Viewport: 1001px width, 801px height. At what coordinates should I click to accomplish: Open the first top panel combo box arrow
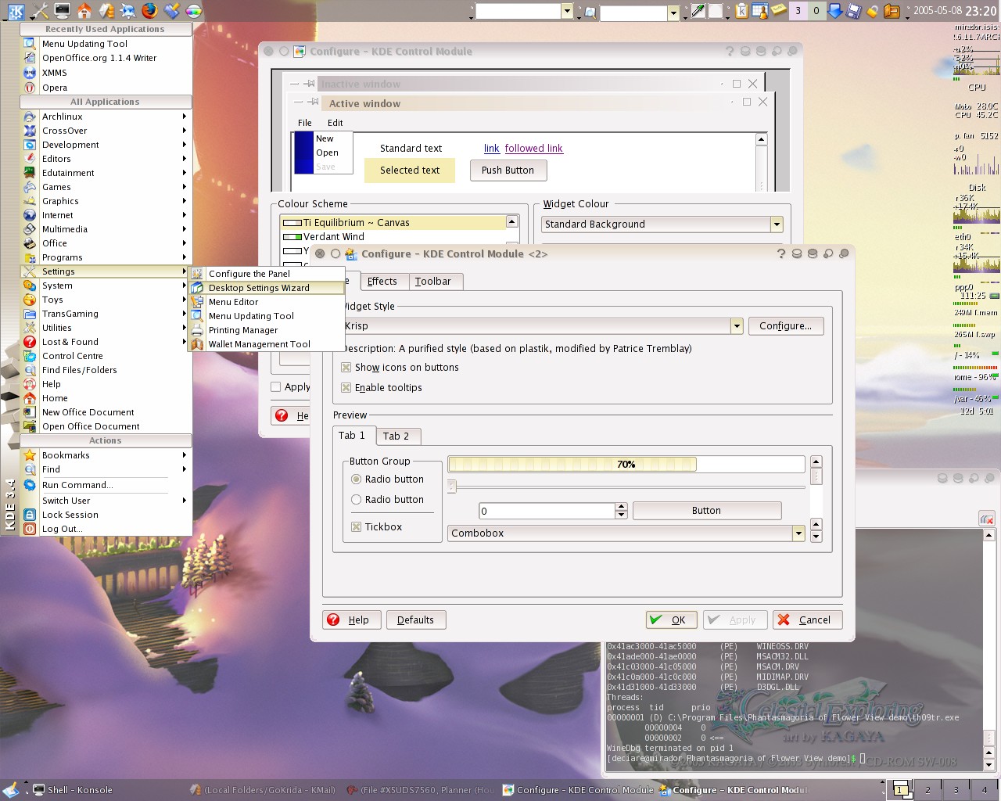(567, 11)
